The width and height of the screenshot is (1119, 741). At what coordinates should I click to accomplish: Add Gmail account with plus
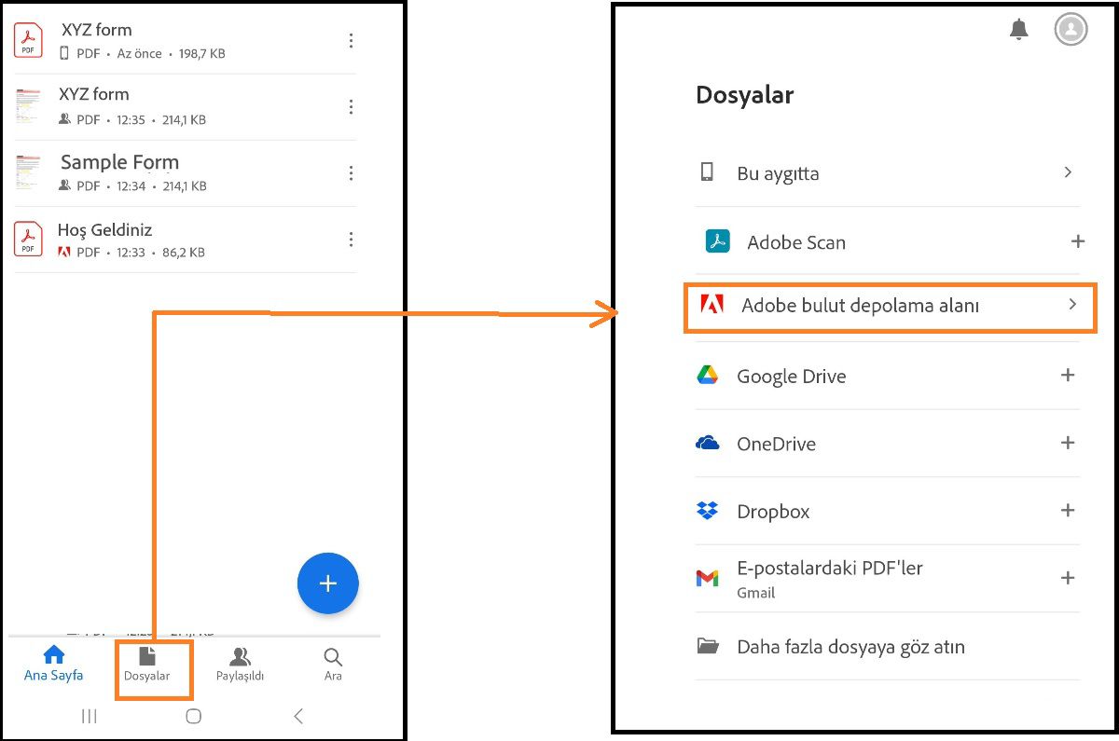click(1068, 578)
